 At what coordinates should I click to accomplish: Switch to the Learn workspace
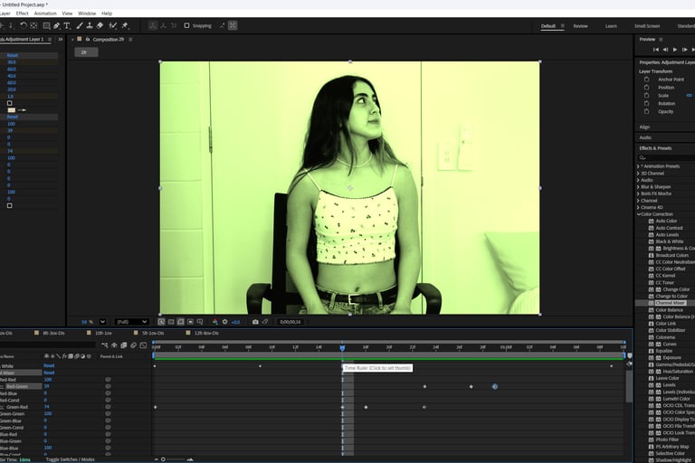click(611, 26)
